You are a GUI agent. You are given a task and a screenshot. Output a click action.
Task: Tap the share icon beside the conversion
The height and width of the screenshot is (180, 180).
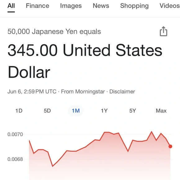[x=164, y=31]
